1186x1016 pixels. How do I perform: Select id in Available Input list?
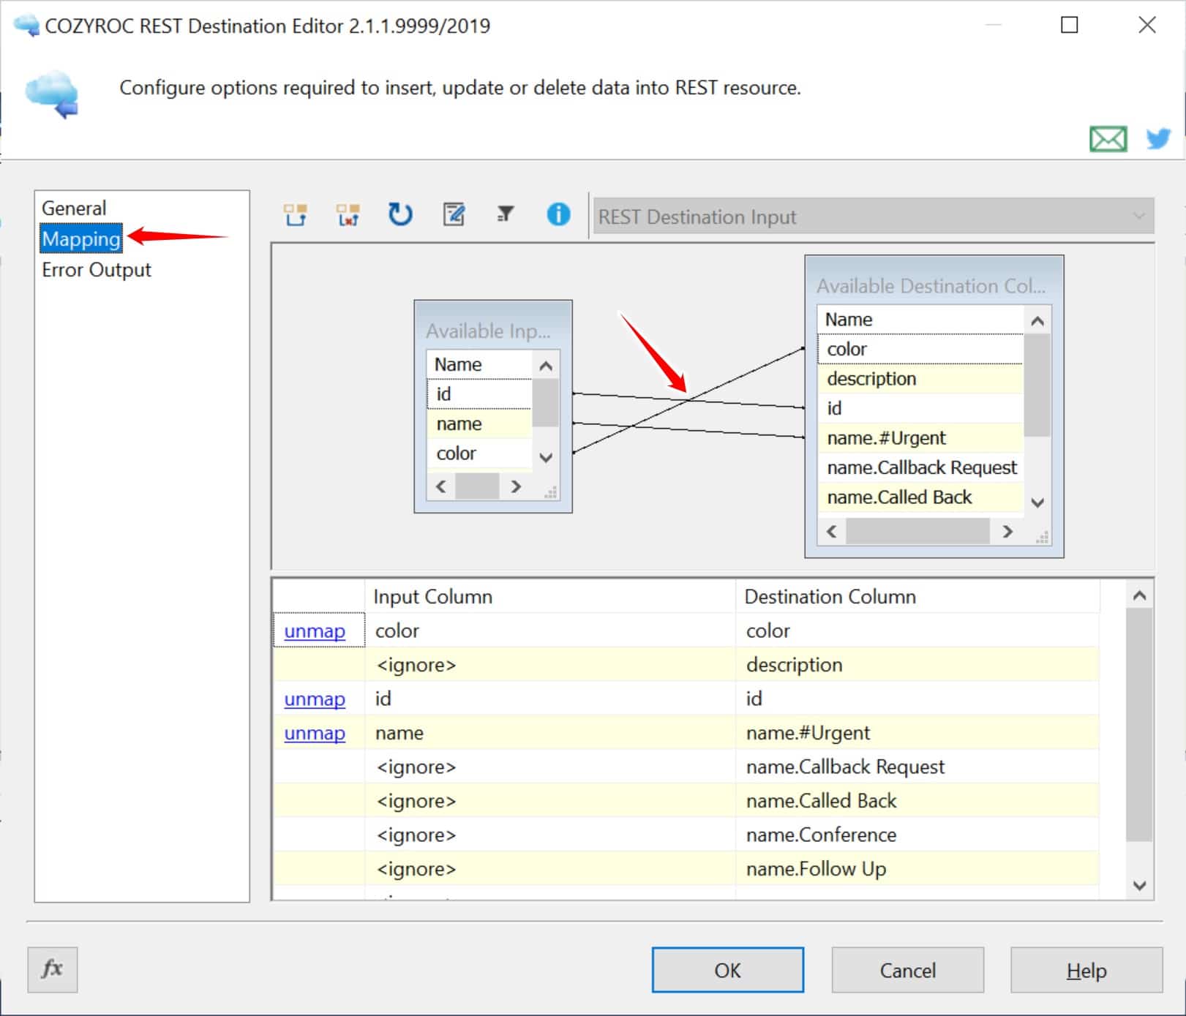click(479, 394)
